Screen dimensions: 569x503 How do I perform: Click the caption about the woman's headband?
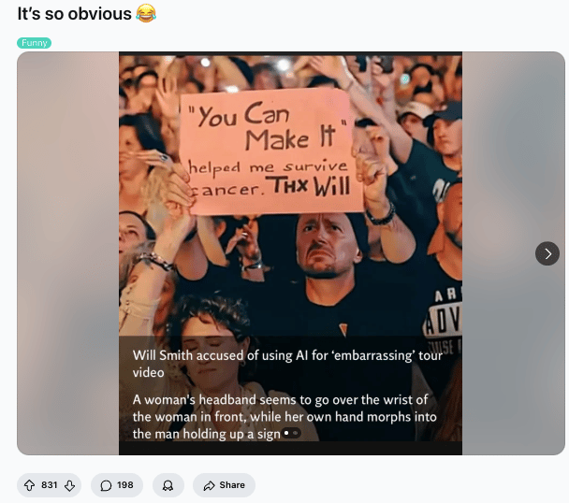(x=284, y=417)
